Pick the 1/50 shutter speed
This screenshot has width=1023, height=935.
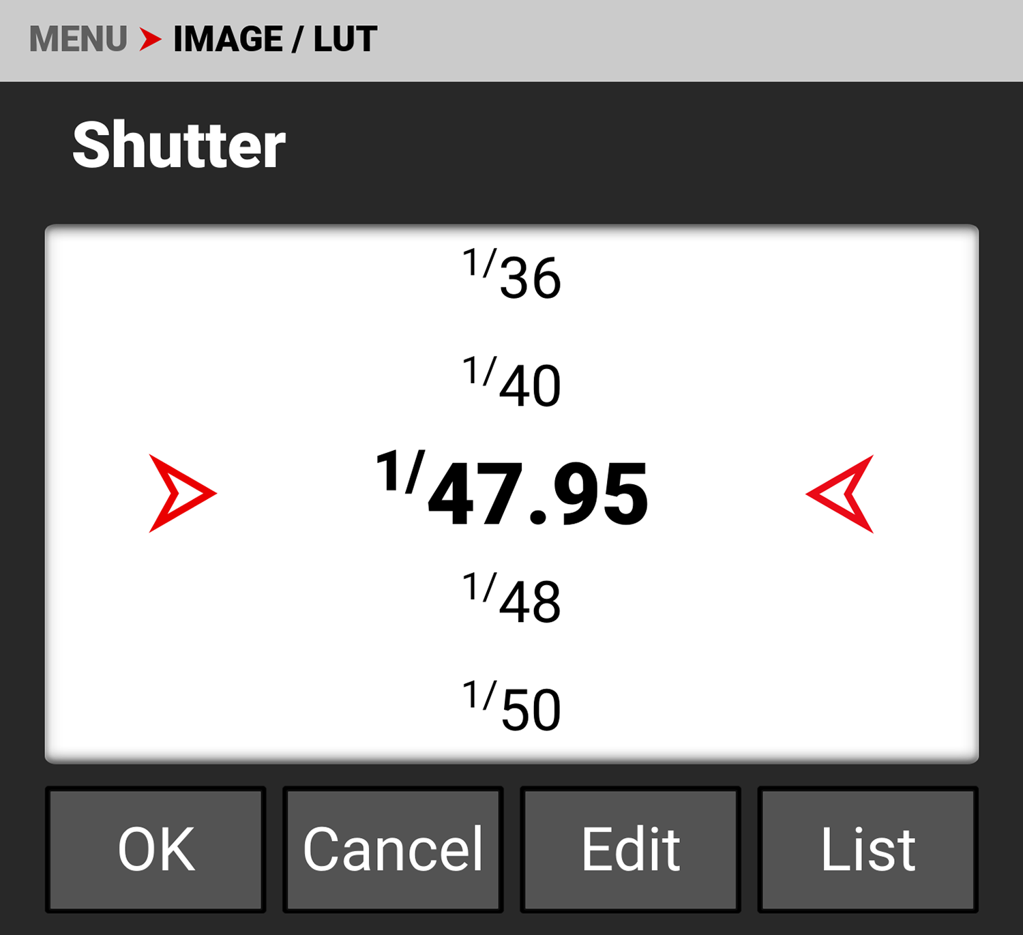tap(512, 707)
